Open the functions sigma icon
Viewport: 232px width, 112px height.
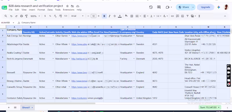click(199, 16)
